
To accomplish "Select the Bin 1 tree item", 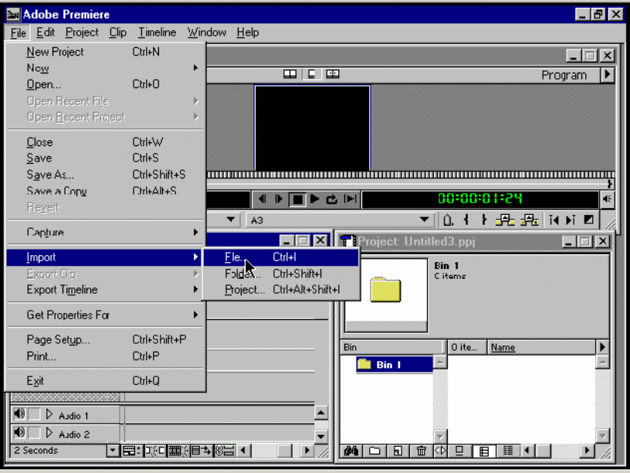I will click(x=395, y=364).
